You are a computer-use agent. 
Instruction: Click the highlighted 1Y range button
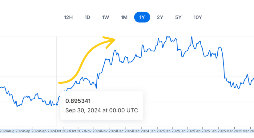142,17
